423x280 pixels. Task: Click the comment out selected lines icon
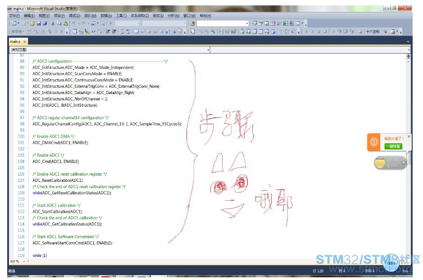click(x=122, y=32)
